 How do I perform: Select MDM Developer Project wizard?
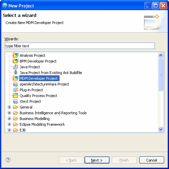coord(39,78)
